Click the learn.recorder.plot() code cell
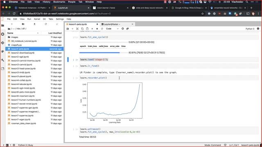262x147 pixels. pyautogui.click(x=169, y=78)
